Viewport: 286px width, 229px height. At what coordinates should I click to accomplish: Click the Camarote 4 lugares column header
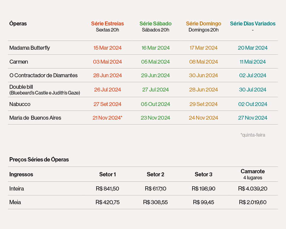[x=253, y=174]
